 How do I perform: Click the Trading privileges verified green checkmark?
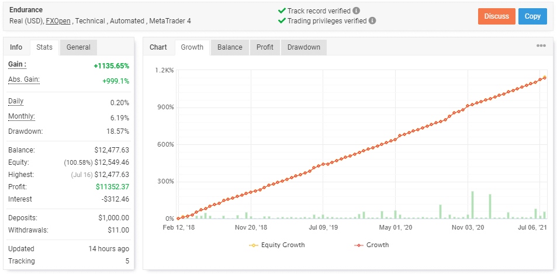coord(282,20)
